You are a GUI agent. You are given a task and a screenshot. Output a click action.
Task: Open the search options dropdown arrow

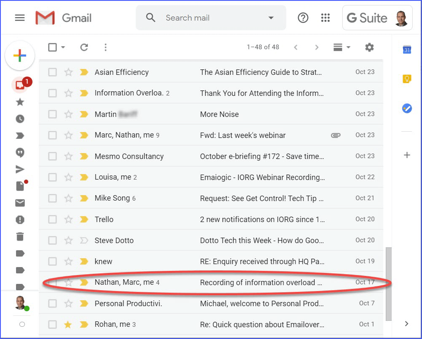pos(272,18)
